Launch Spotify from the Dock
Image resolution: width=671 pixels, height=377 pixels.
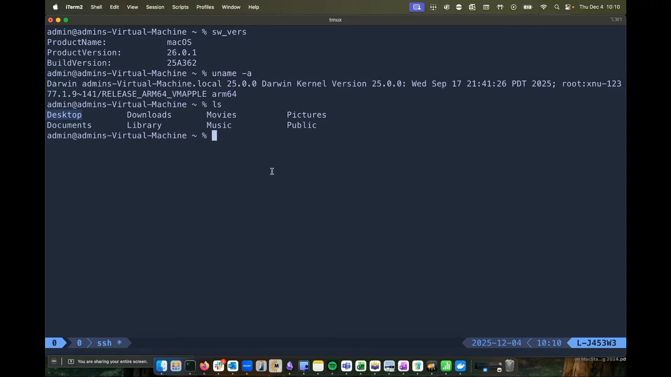[332, 366]
